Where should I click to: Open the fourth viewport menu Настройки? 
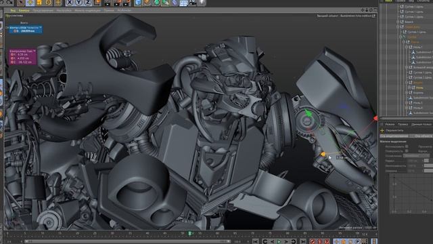pyautogui.click(x=64, y=10)
